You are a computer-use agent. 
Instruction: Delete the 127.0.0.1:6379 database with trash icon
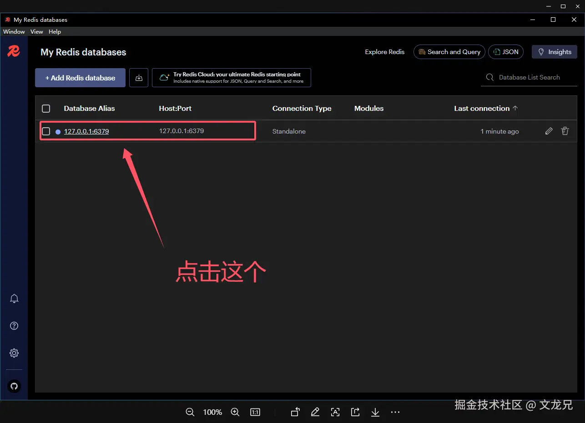click(565, 131)
